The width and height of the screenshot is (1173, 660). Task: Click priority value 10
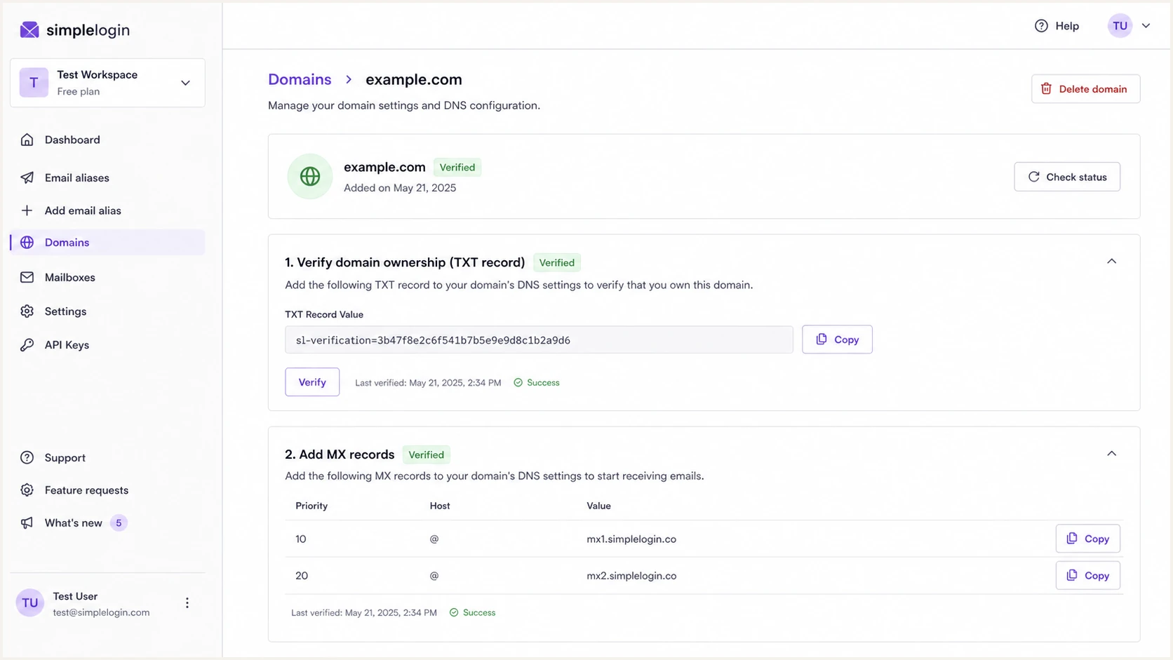point(301,539)
